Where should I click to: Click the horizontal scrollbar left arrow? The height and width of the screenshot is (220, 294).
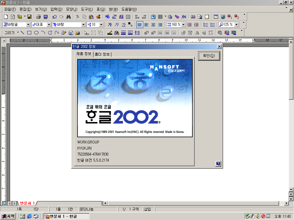(x=105, y=203)
